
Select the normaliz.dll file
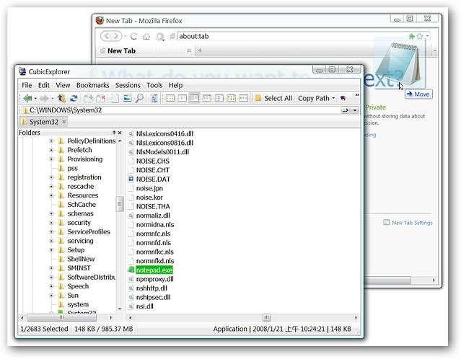tap(153, 216)
